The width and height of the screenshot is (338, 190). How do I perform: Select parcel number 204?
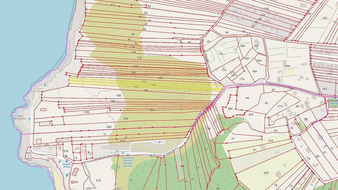coord(126,119)
